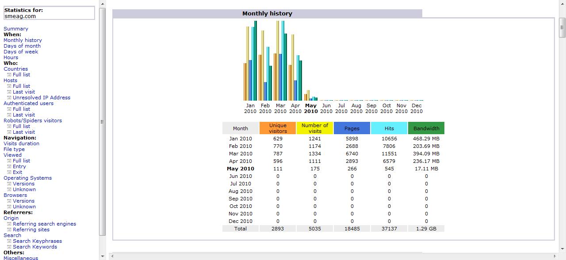Screen dimensions: 566x260
Task: Open the Search section link
Action: tap(12, 235)
